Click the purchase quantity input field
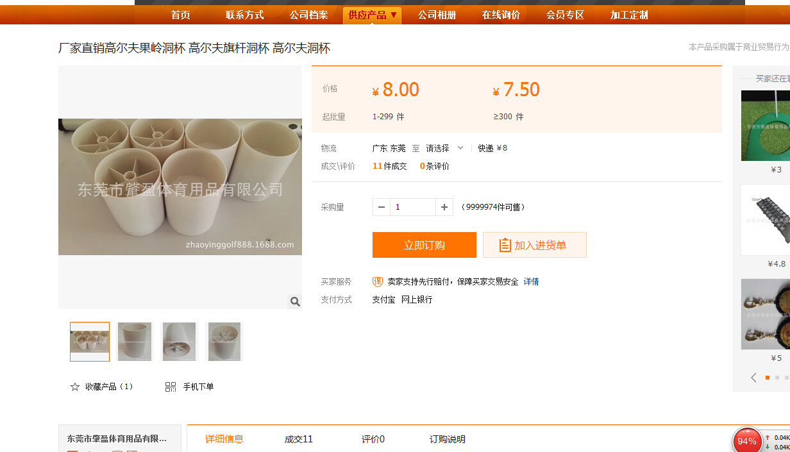 point(413,207)
